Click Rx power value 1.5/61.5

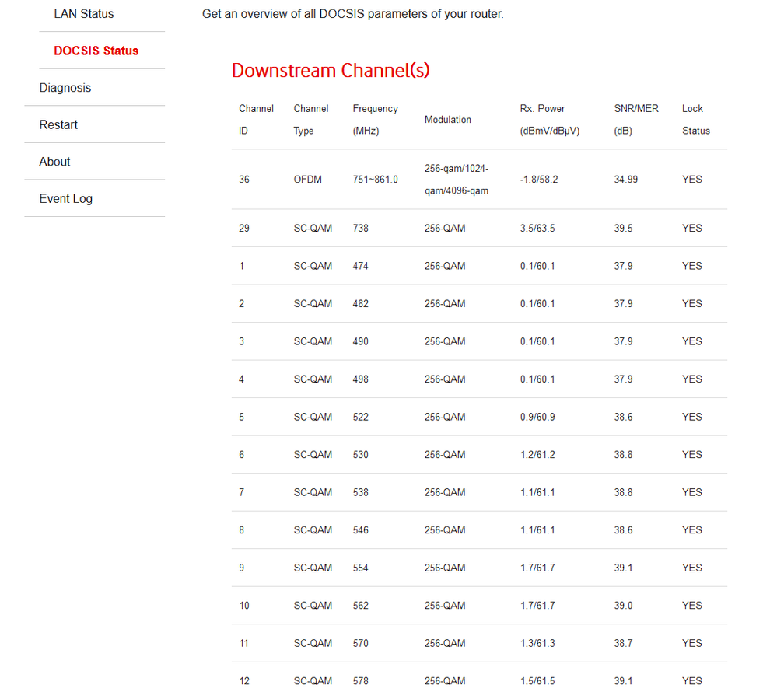pos(537,681)
